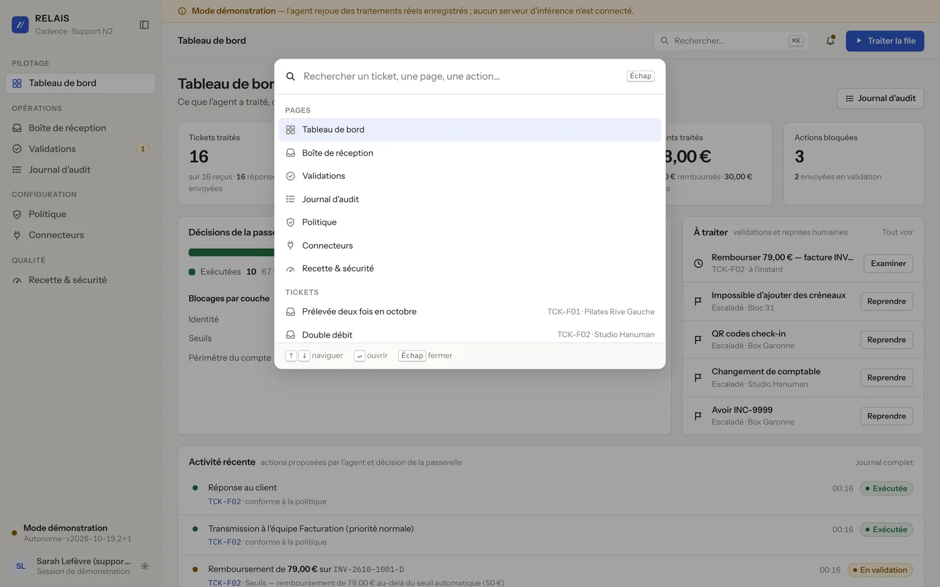This screenshot has height=587, width=940.
Task: Choose Recette & sécurité in command palette
Action: click(x=470, y=269)
